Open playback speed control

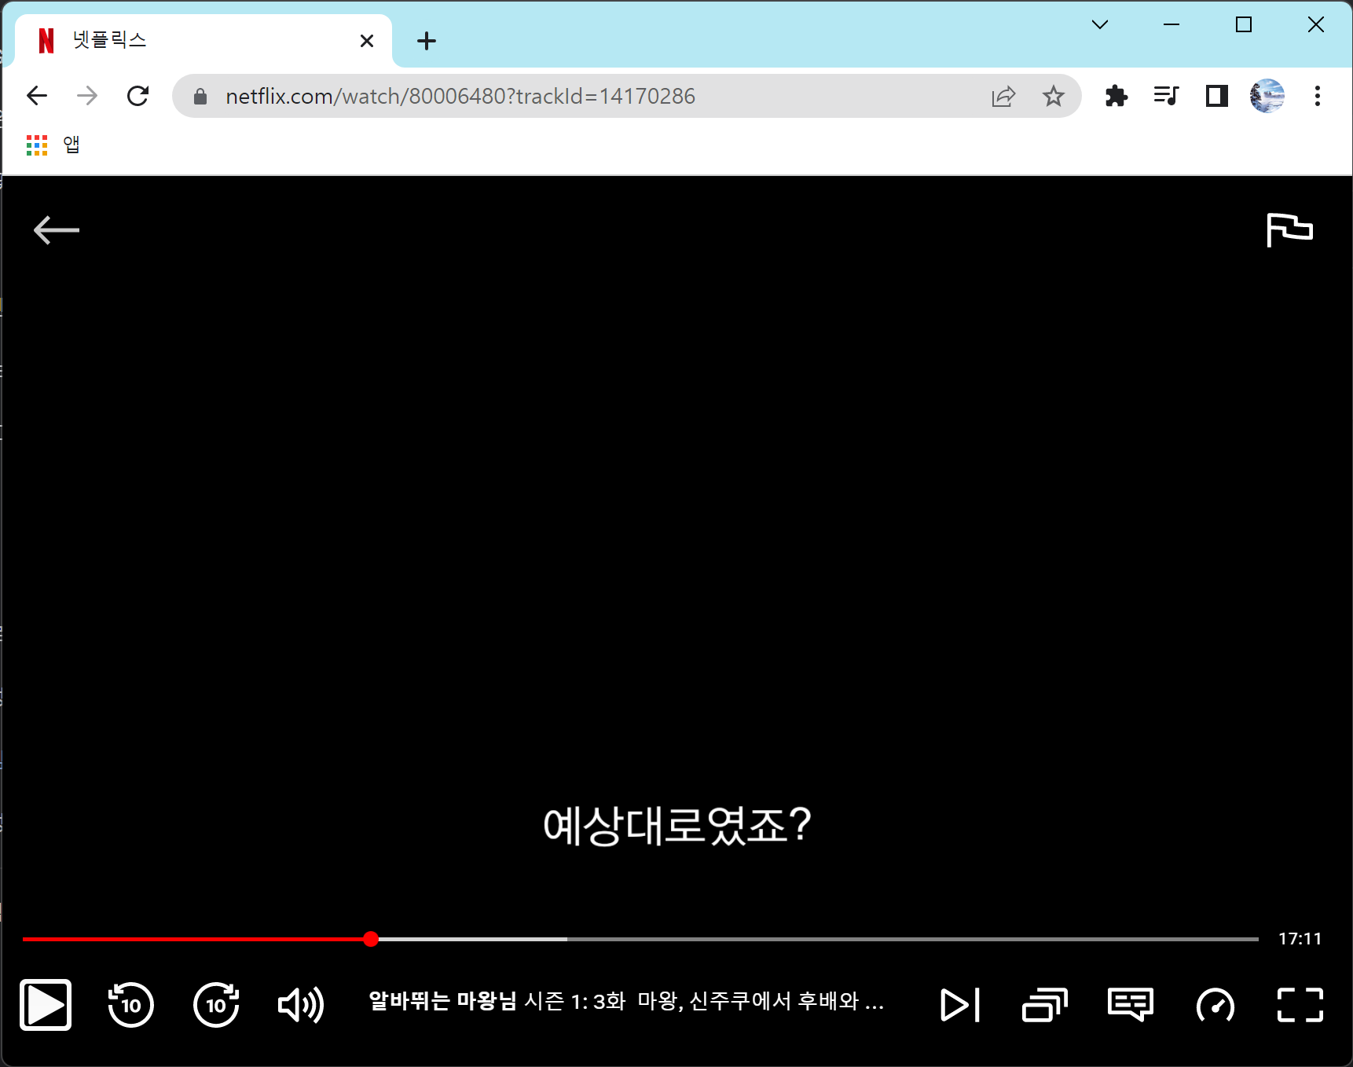(x=1215, y=1004)
